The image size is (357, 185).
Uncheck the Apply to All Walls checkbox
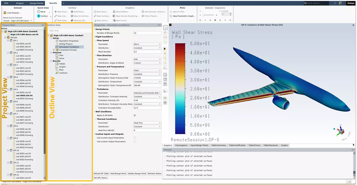[x=135, y=115]
